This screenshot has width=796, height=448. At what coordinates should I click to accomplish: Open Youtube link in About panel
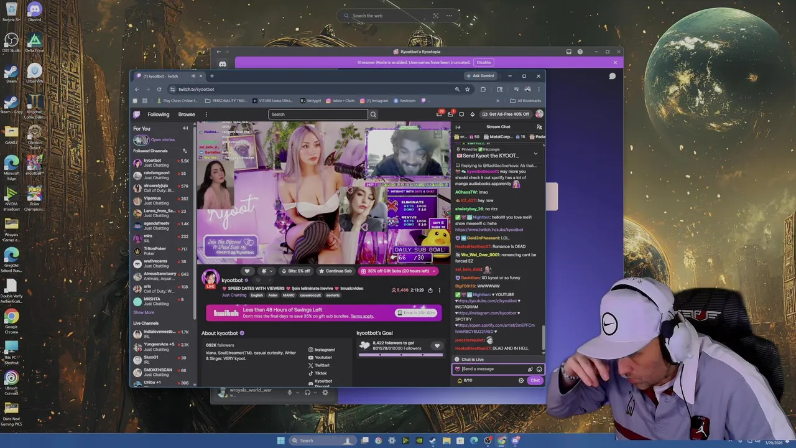click(x=320, y=357)
